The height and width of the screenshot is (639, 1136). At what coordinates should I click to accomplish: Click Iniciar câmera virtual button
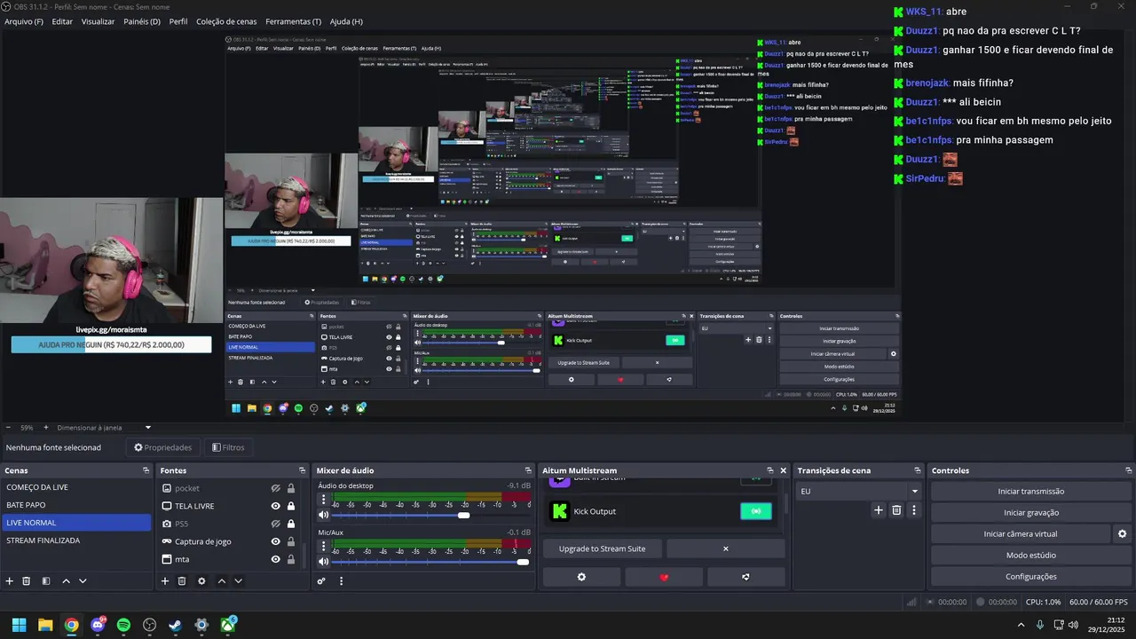(1021, 534)
